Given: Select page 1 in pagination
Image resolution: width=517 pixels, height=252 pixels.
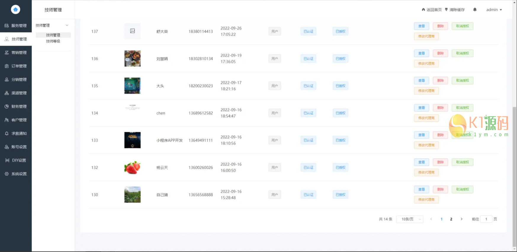Looking at the screenshot, I should (441, 219).
